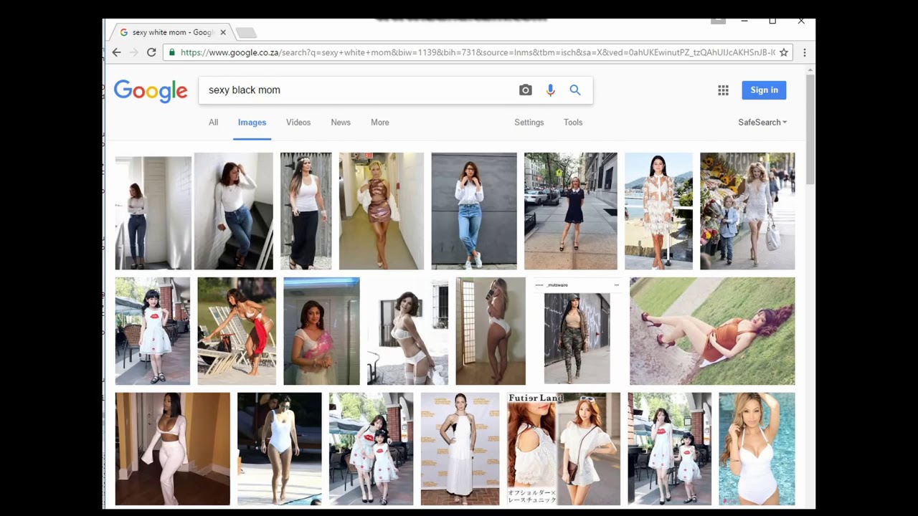Switch to the All results tab
The height and width of the screenshot is (516, 918).
(x=213, y=123)
